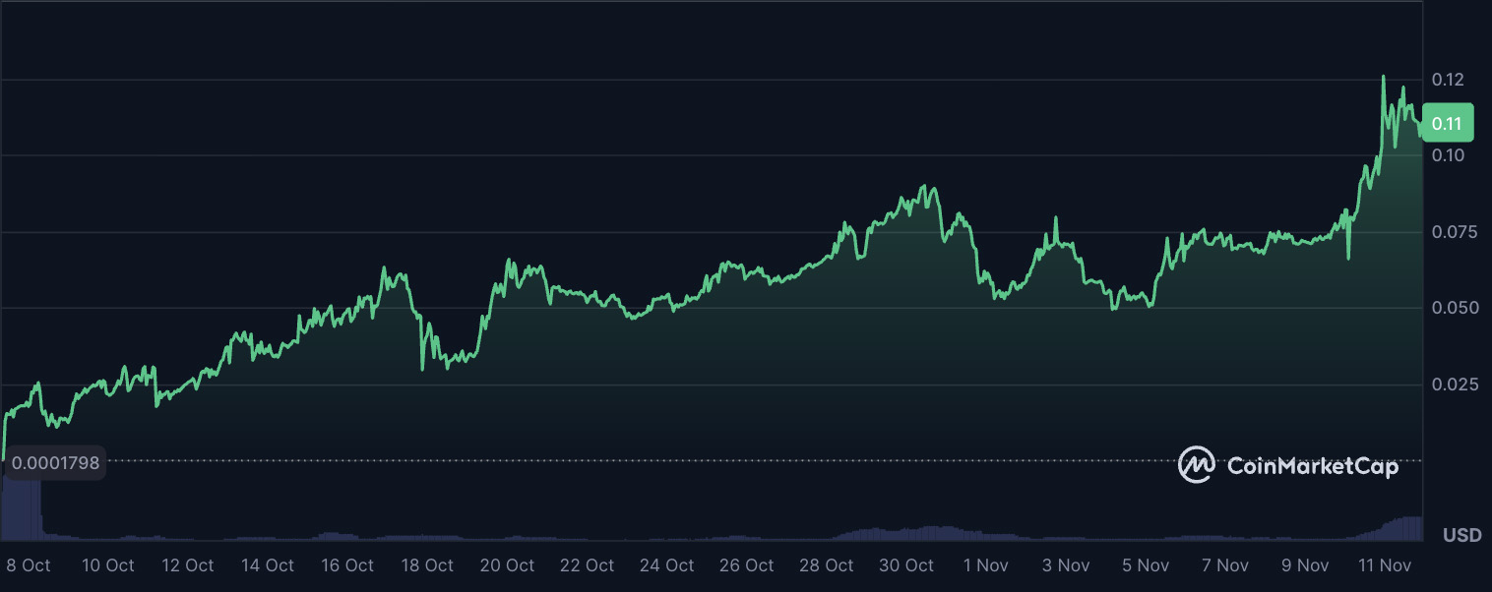Click the CoinMarketCap watermark text
The width and height of the screenshot is (1492, 592).
(x=1312, y=466)
